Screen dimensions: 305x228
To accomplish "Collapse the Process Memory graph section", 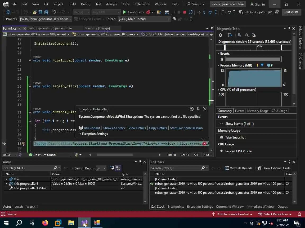I will pos(218,65).
